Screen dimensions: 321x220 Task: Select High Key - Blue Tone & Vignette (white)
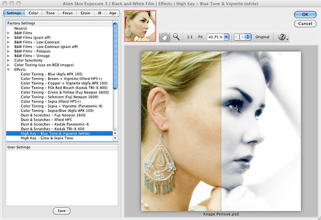(59, 133)
